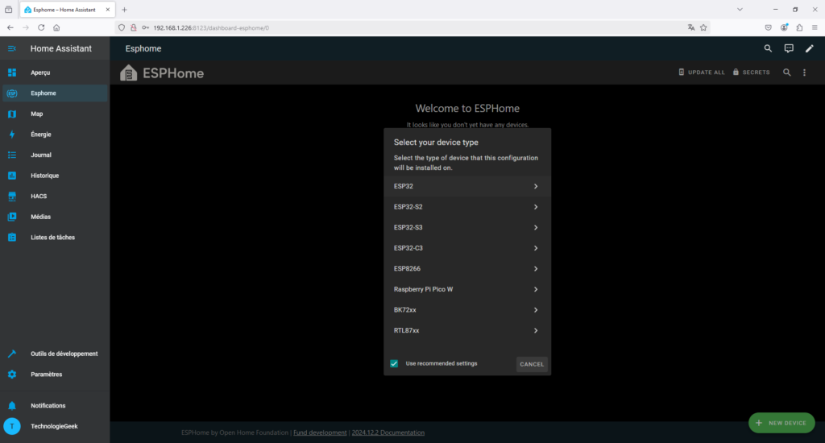Expand the ESP32-S2 chevron arrow
The width and height of the screenshot is (825, 443).
(536, 207)
